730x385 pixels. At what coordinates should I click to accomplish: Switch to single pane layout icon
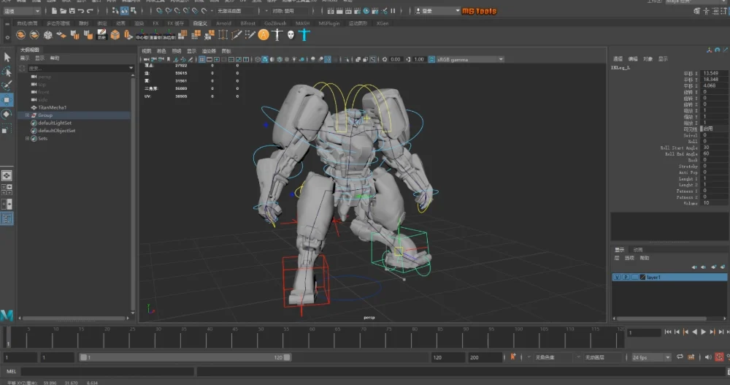pos(7,176)
